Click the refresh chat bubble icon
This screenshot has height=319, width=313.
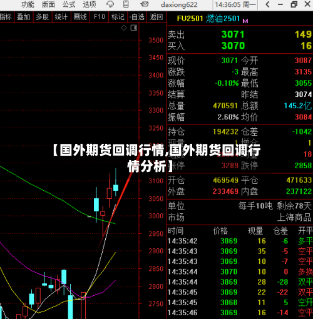pyautogui.click(x=110, y=4)
